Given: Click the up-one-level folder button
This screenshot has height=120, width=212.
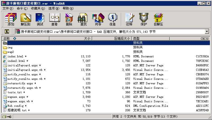Looking at the screenshot, I should pos(7,31).
